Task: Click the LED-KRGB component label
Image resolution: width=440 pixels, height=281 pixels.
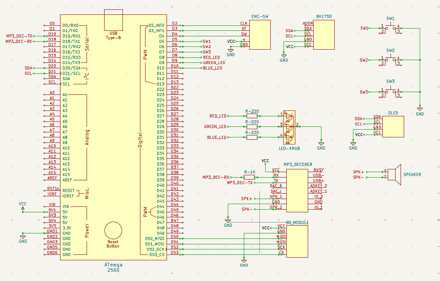Action: click(289, 148)
